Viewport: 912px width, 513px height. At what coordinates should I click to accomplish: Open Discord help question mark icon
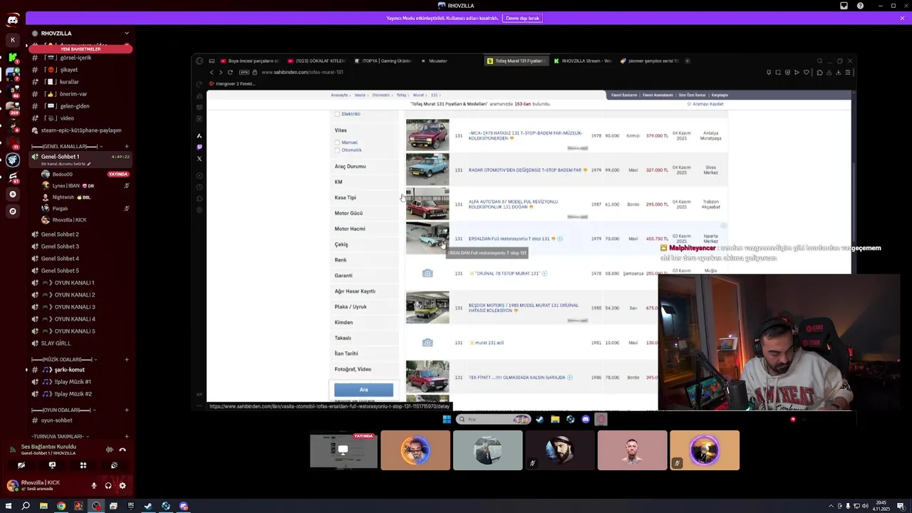pos(860,6)
